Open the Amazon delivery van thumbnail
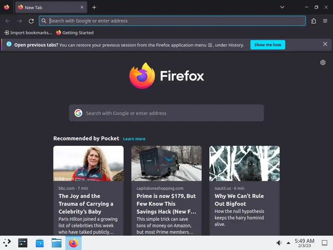This screenshot has width=333, height=250. click(x=166, y=163)
